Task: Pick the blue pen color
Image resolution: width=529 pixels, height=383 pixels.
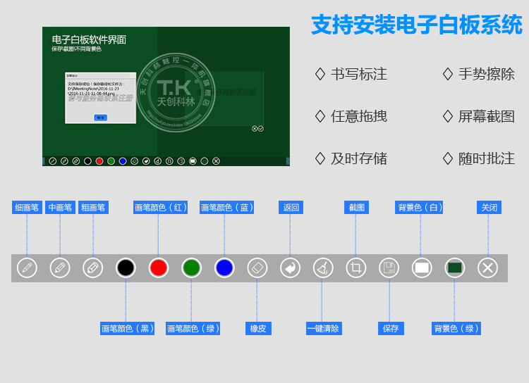Action: coord(224,268)
